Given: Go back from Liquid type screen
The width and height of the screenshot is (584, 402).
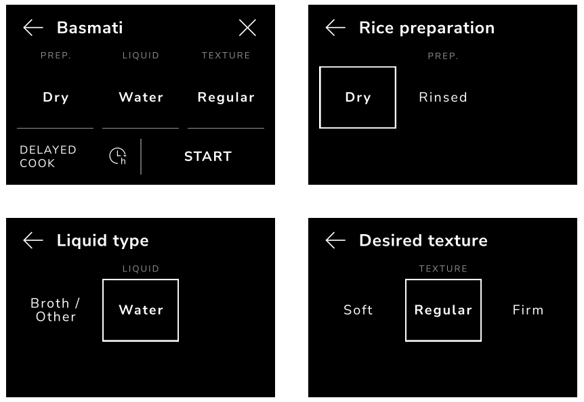Looking at the screenshot, I should point(33,240).
